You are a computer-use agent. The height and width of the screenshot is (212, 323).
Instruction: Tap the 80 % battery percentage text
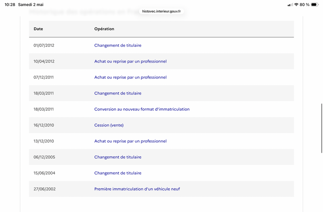click(x=304, y=4)
